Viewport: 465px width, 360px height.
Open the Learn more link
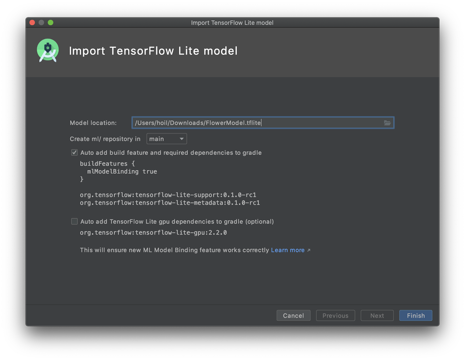tap(287, 250)
